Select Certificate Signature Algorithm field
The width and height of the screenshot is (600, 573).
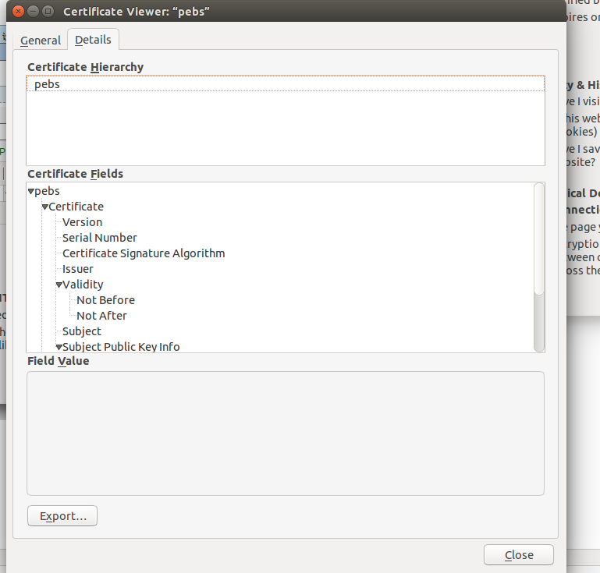point(144,253)
